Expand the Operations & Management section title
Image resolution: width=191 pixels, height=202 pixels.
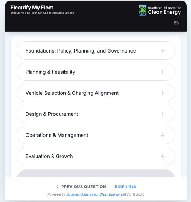point(57,135)
